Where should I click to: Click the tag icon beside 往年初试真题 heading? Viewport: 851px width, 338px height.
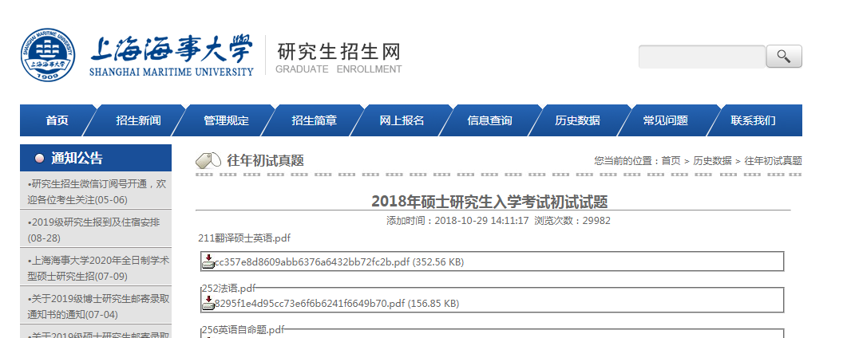click(208, 160)
